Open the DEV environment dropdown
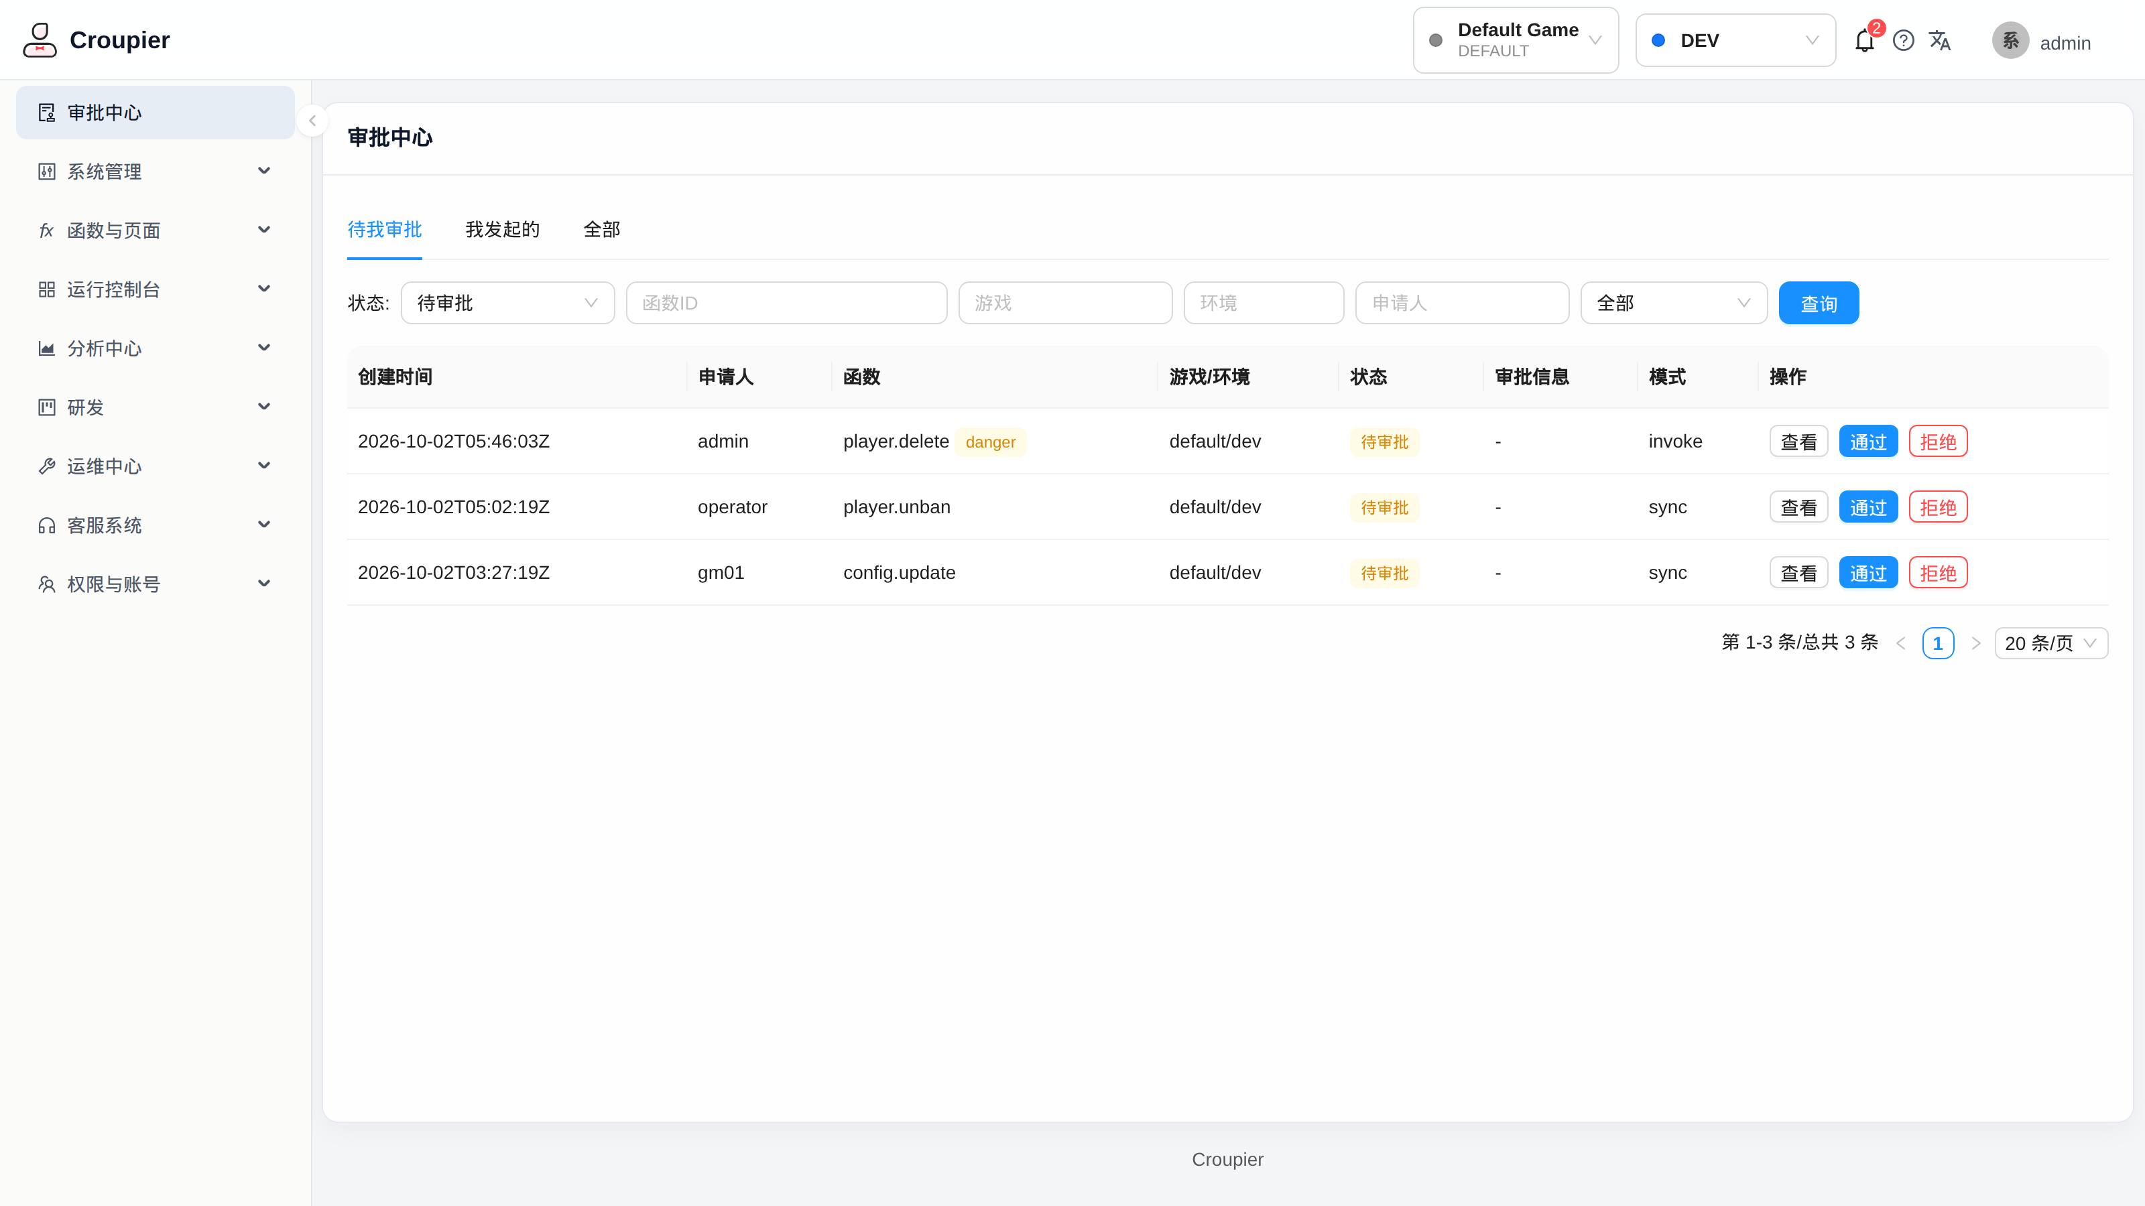2145x1206 pixels. click(x=1735, y=40)
